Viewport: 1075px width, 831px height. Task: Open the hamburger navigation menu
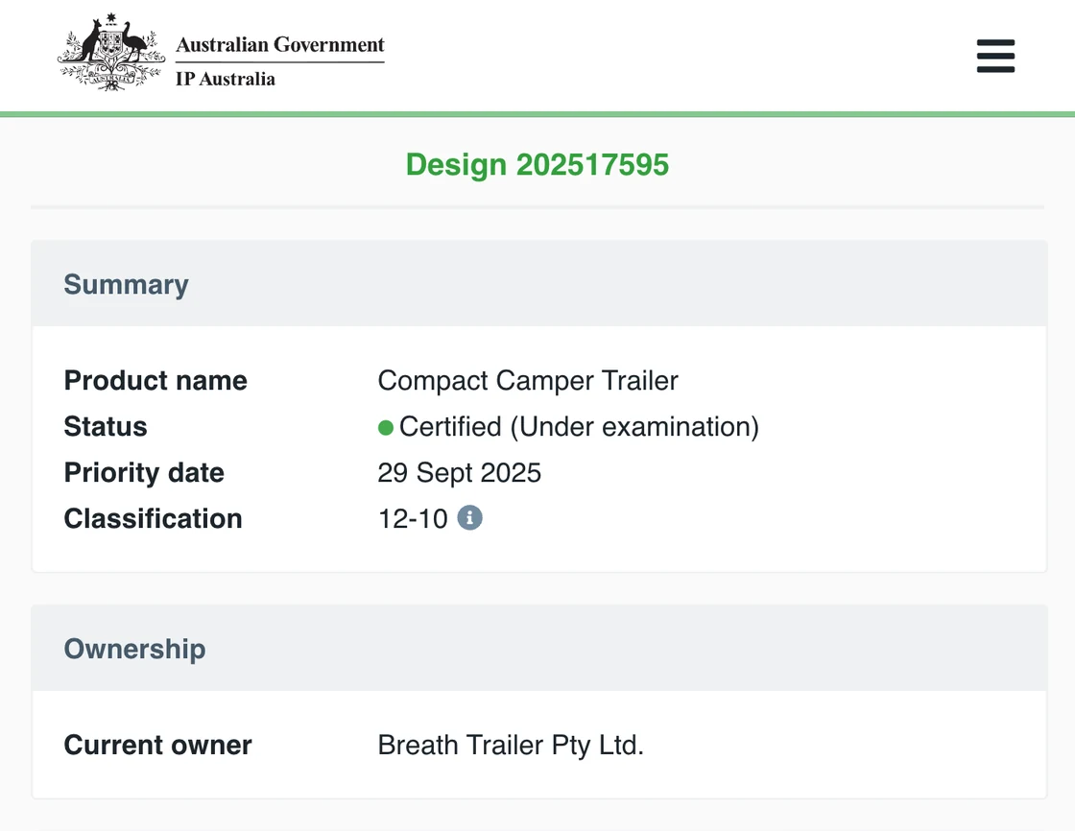click(x=995, y=56)
